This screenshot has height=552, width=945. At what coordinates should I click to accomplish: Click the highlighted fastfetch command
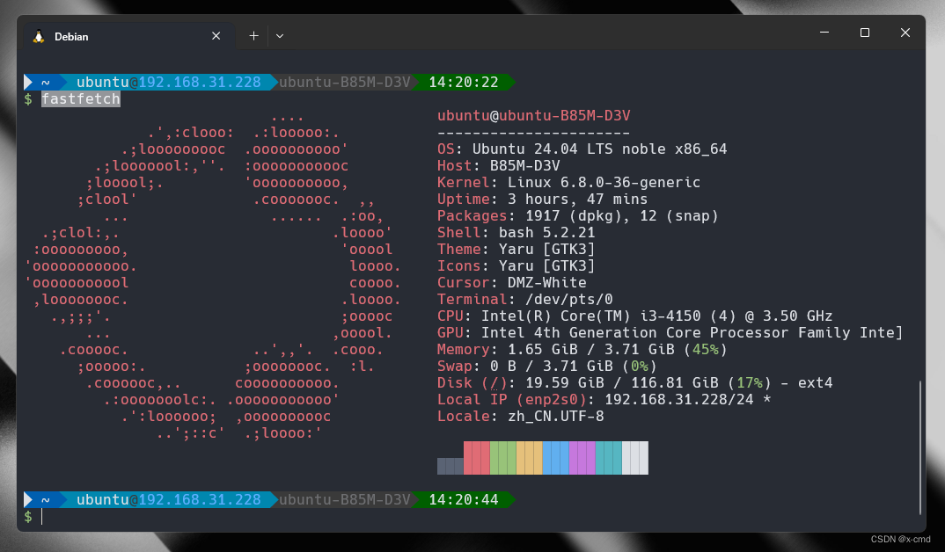tap(81, 98)
